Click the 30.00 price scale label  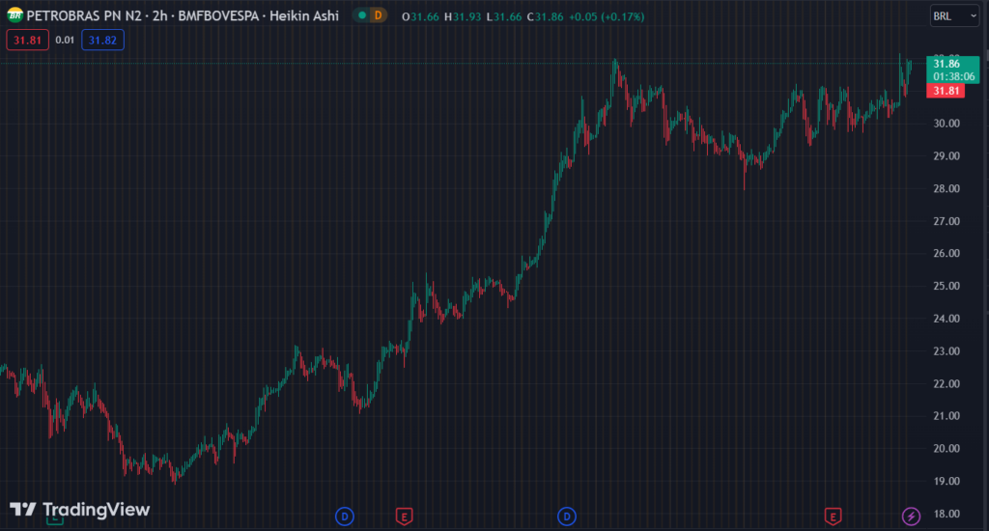[x=947, y=123]
